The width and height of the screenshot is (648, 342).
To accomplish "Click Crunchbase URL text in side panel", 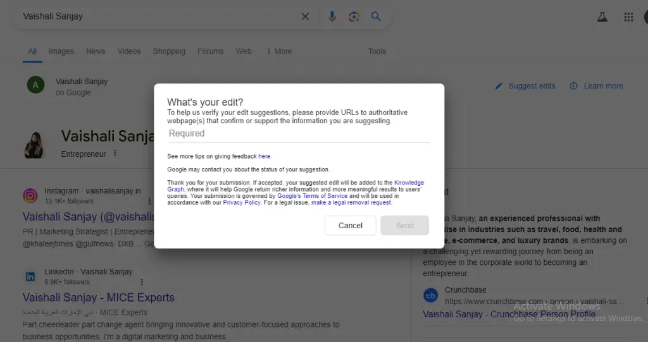I will (x=534, y=302).
